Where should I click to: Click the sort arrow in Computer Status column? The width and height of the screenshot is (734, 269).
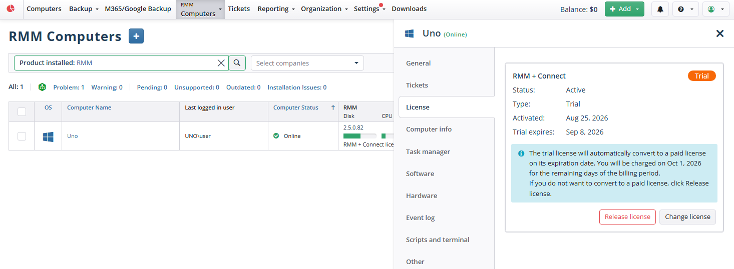333,107
